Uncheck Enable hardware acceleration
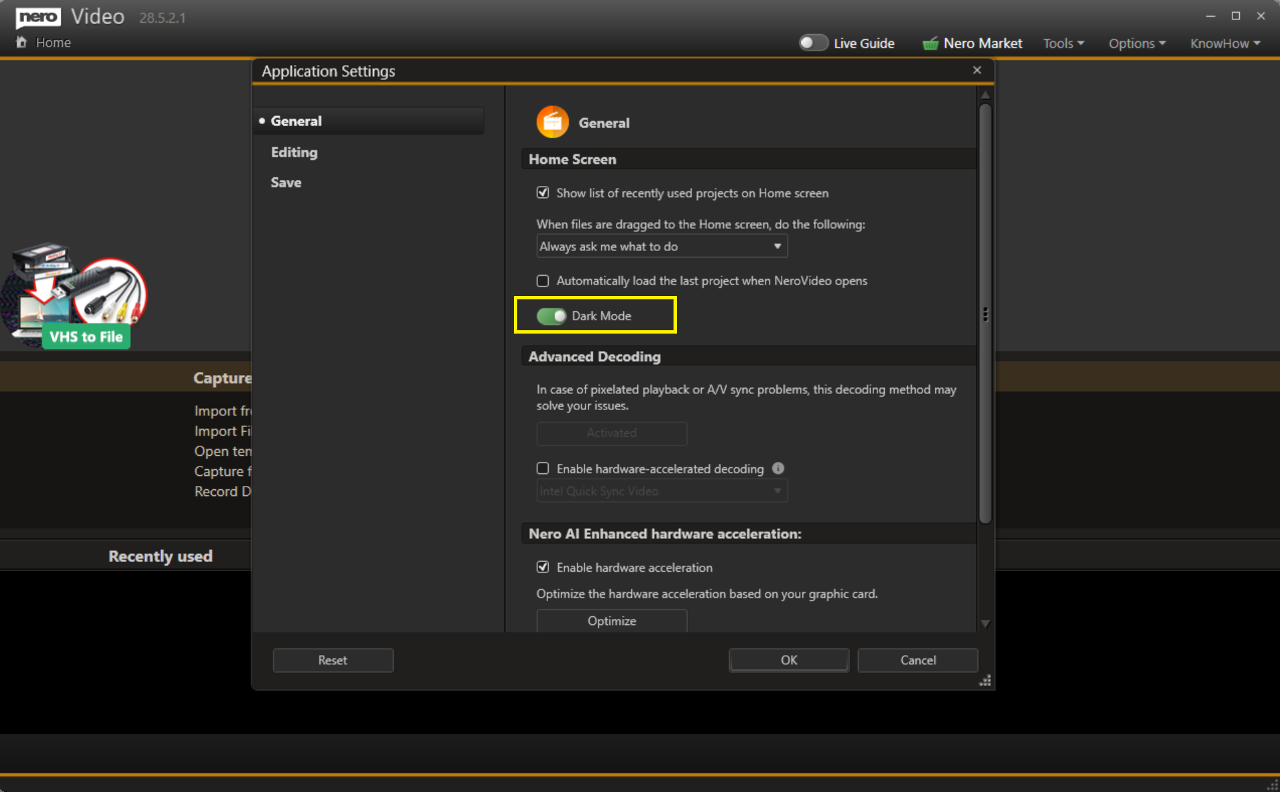Image resolution: width=1280 pixels, height=792 pixels. click(x=543, y=567)
